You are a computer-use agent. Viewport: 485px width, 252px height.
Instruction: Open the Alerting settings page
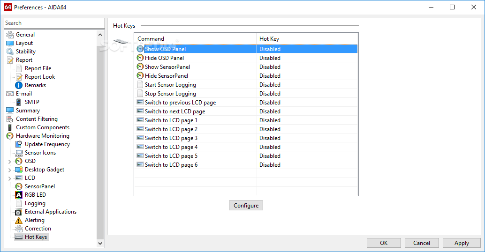click(35, 220)
